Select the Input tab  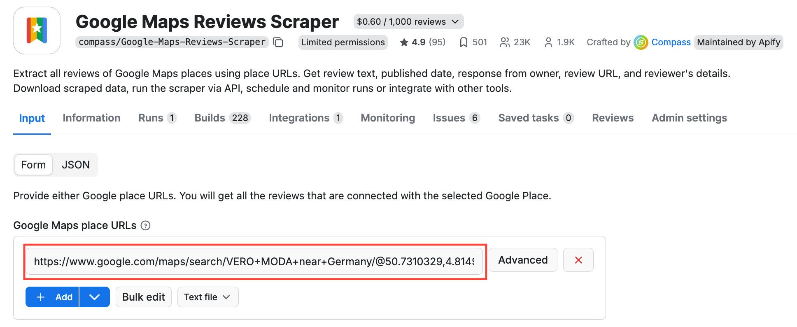32,118
